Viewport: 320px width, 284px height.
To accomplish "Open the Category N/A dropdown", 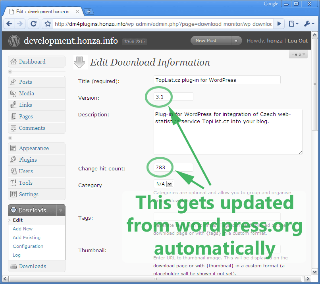I will [164, 184].
